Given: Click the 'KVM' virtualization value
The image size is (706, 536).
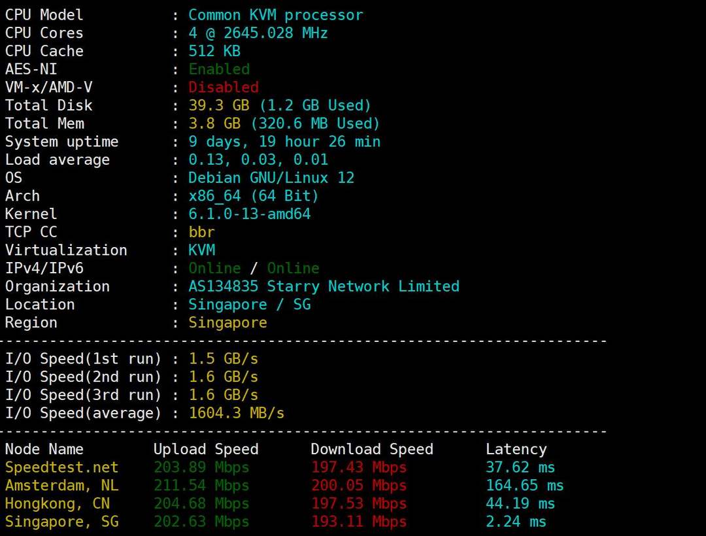Looking at the screenshot, I should pyautogui.click(x=201, y=250).
